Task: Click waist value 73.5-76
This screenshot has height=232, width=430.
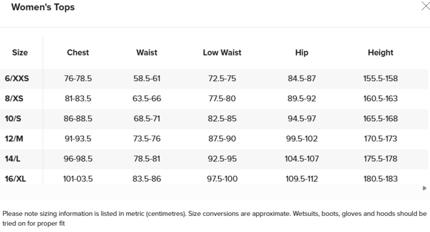Action: 147,139
